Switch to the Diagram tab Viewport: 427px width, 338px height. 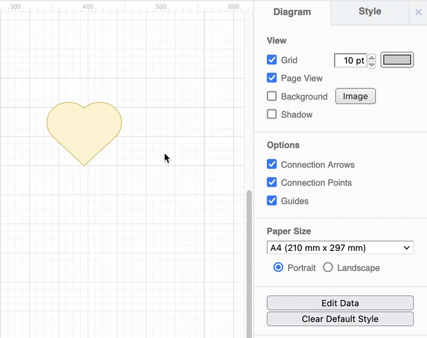coord(292,12)
